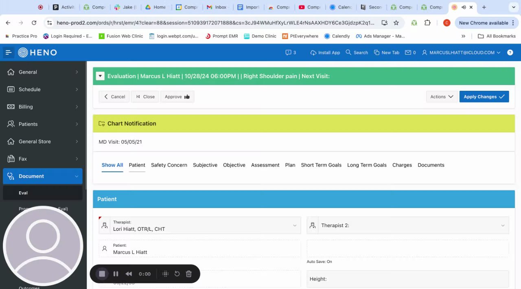Open Prompt EMR bookmark
This screenshot has height=289, width=521.
coord(221,36)
